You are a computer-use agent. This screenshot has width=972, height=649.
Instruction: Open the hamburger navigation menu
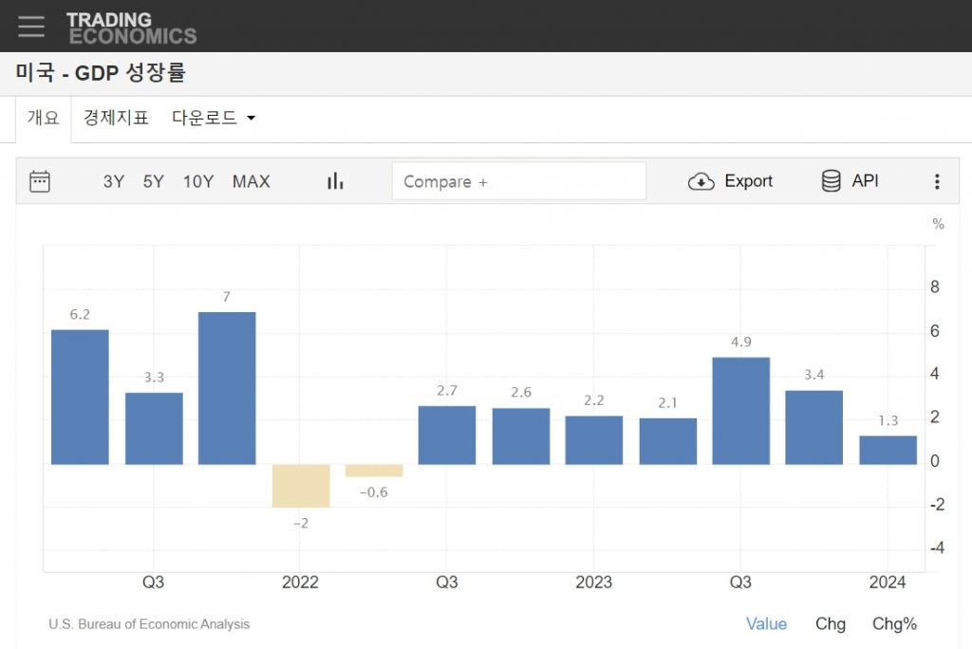tap(31, 27)
